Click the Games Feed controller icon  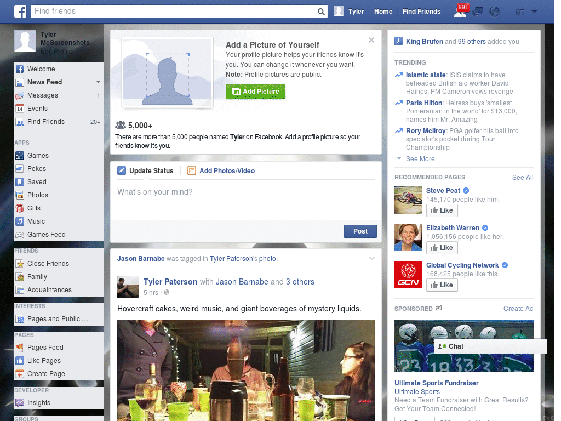[x=20, y=235]
